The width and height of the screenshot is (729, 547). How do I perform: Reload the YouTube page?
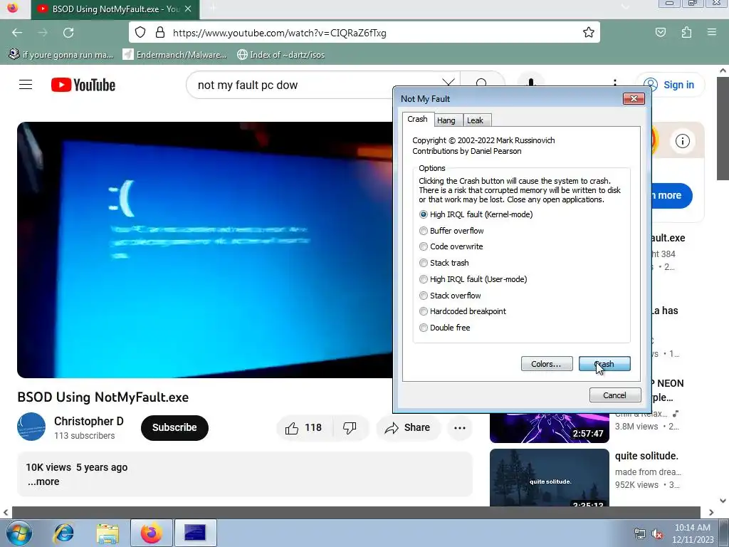(x=68, y=33)
